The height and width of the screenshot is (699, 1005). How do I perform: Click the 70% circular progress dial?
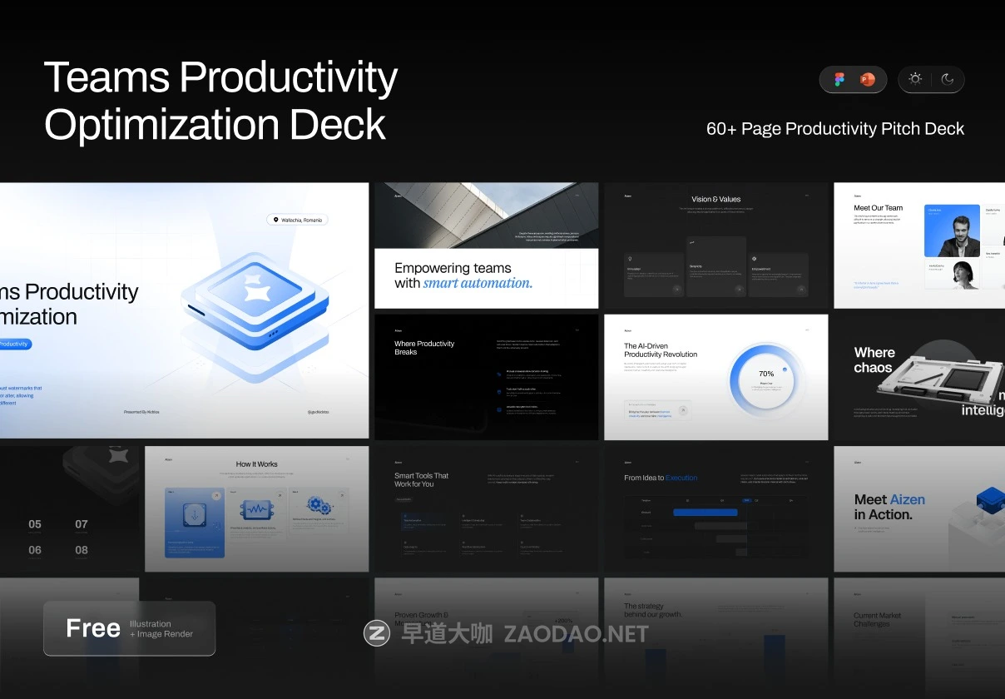coord(765,377)
